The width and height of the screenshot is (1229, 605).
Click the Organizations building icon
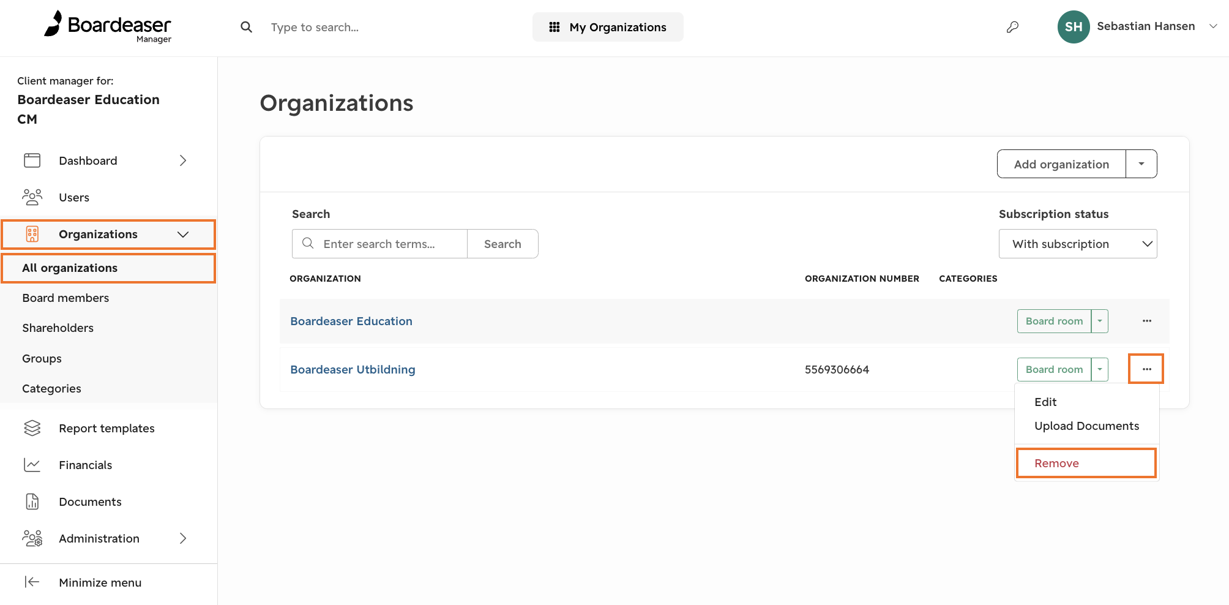pyautogui.click(x=32, y=234)
